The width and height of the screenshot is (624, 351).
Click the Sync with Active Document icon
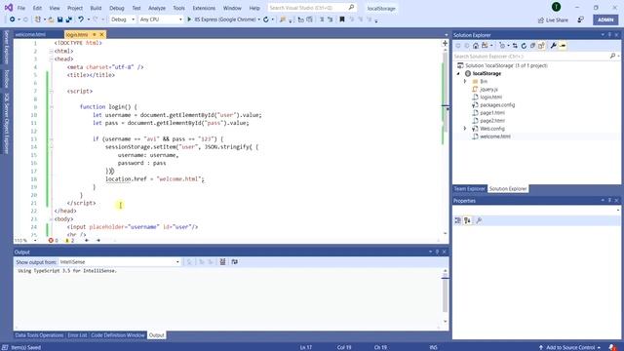[x=515, y=46]
